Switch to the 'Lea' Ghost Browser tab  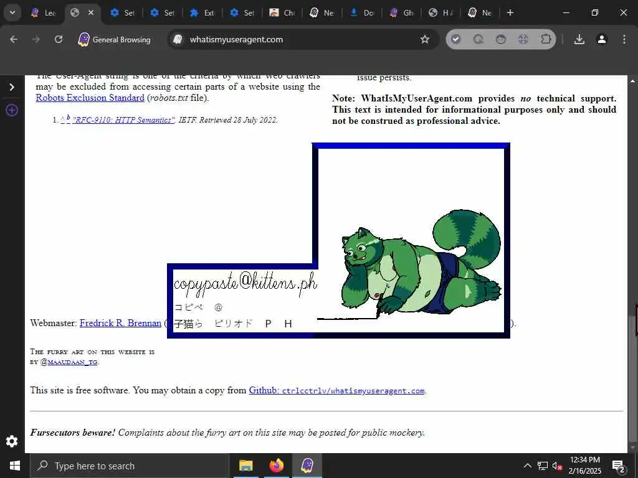(x=43, y=13)
